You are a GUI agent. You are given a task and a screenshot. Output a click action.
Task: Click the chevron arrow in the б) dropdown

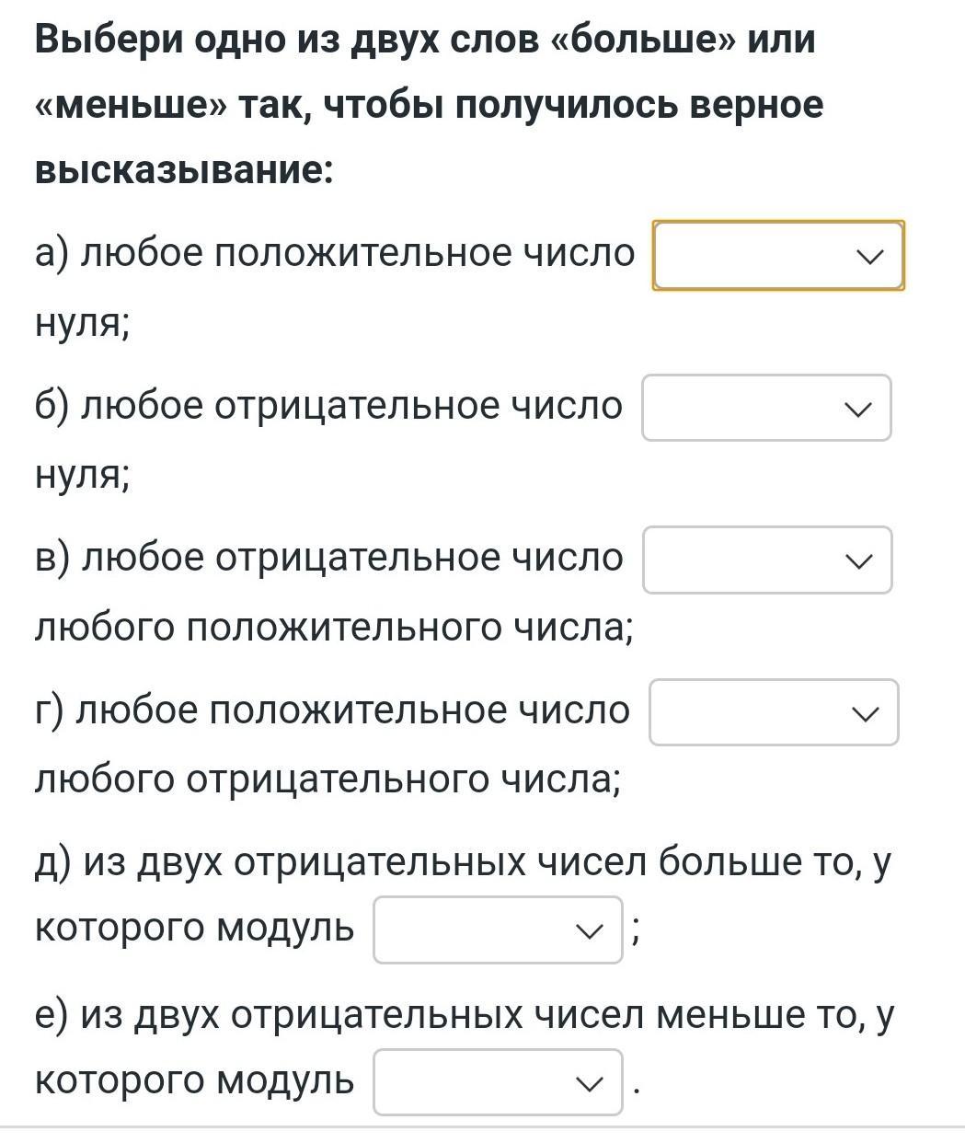pyautogui.click(x=857, y=409)
